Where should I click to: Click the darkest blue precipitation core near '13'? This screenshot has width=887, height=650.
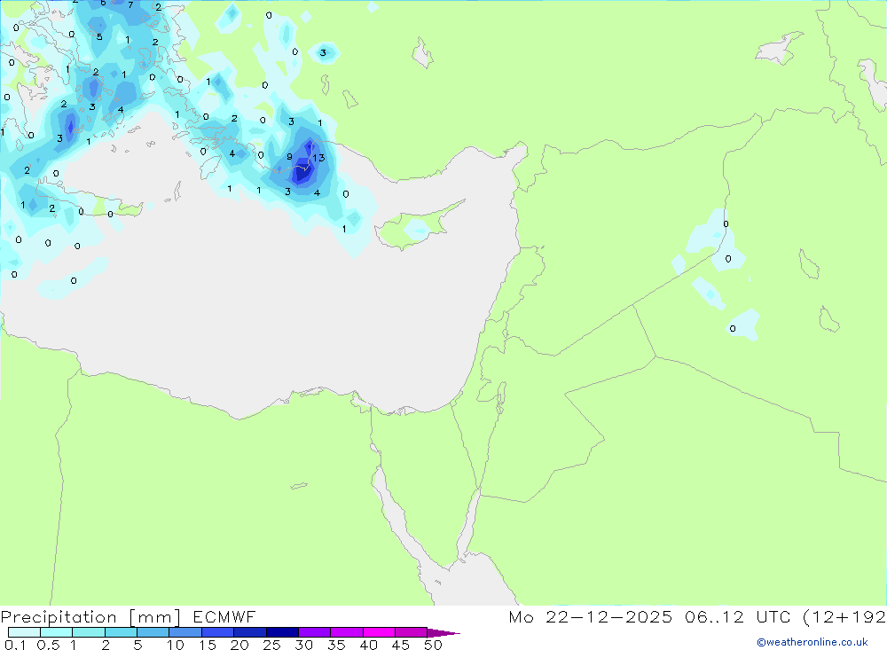302,171
